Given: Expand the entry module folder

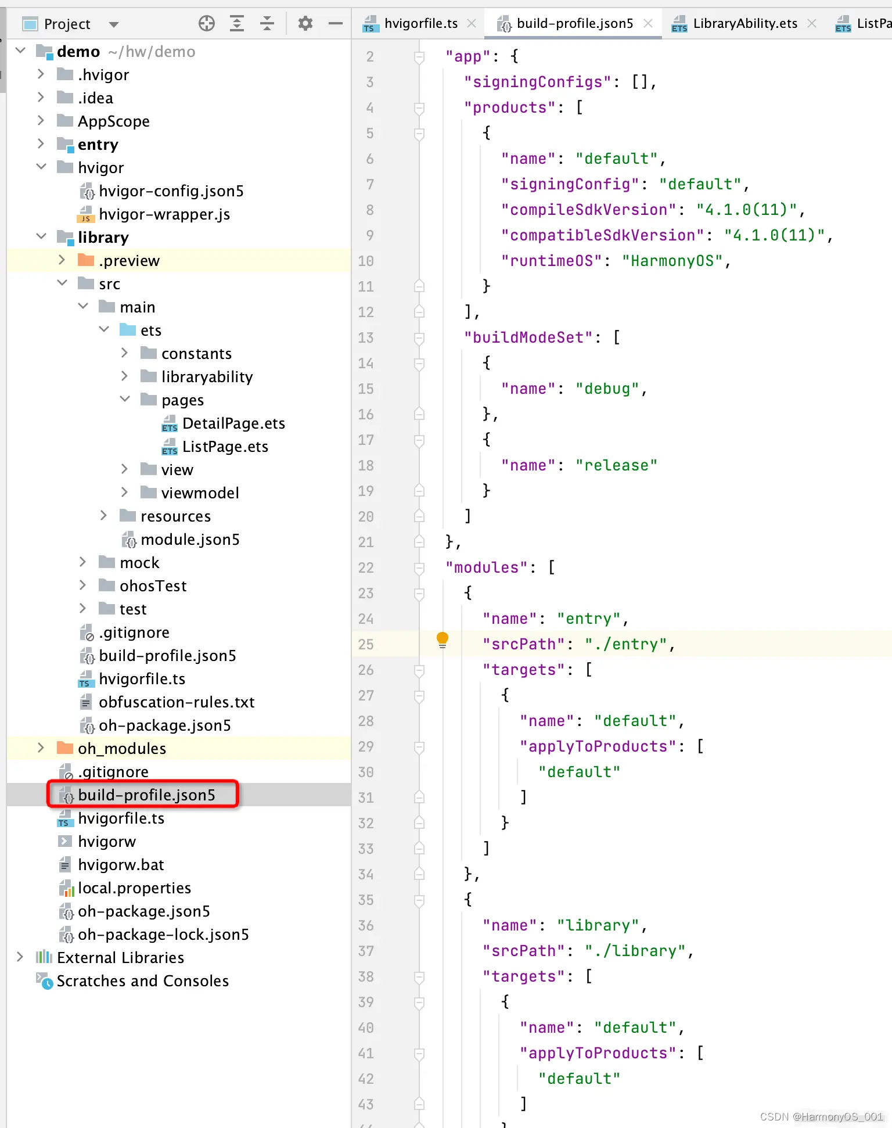Looking at the screenshot, I should point(41,143).
